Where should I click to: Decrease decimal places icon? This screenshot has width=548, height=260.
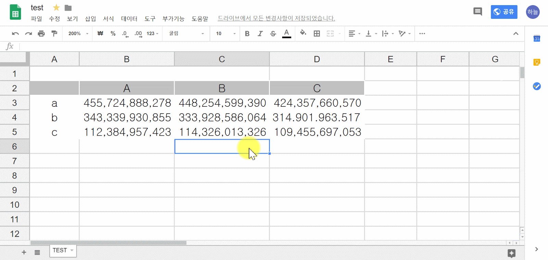(125, 34)
